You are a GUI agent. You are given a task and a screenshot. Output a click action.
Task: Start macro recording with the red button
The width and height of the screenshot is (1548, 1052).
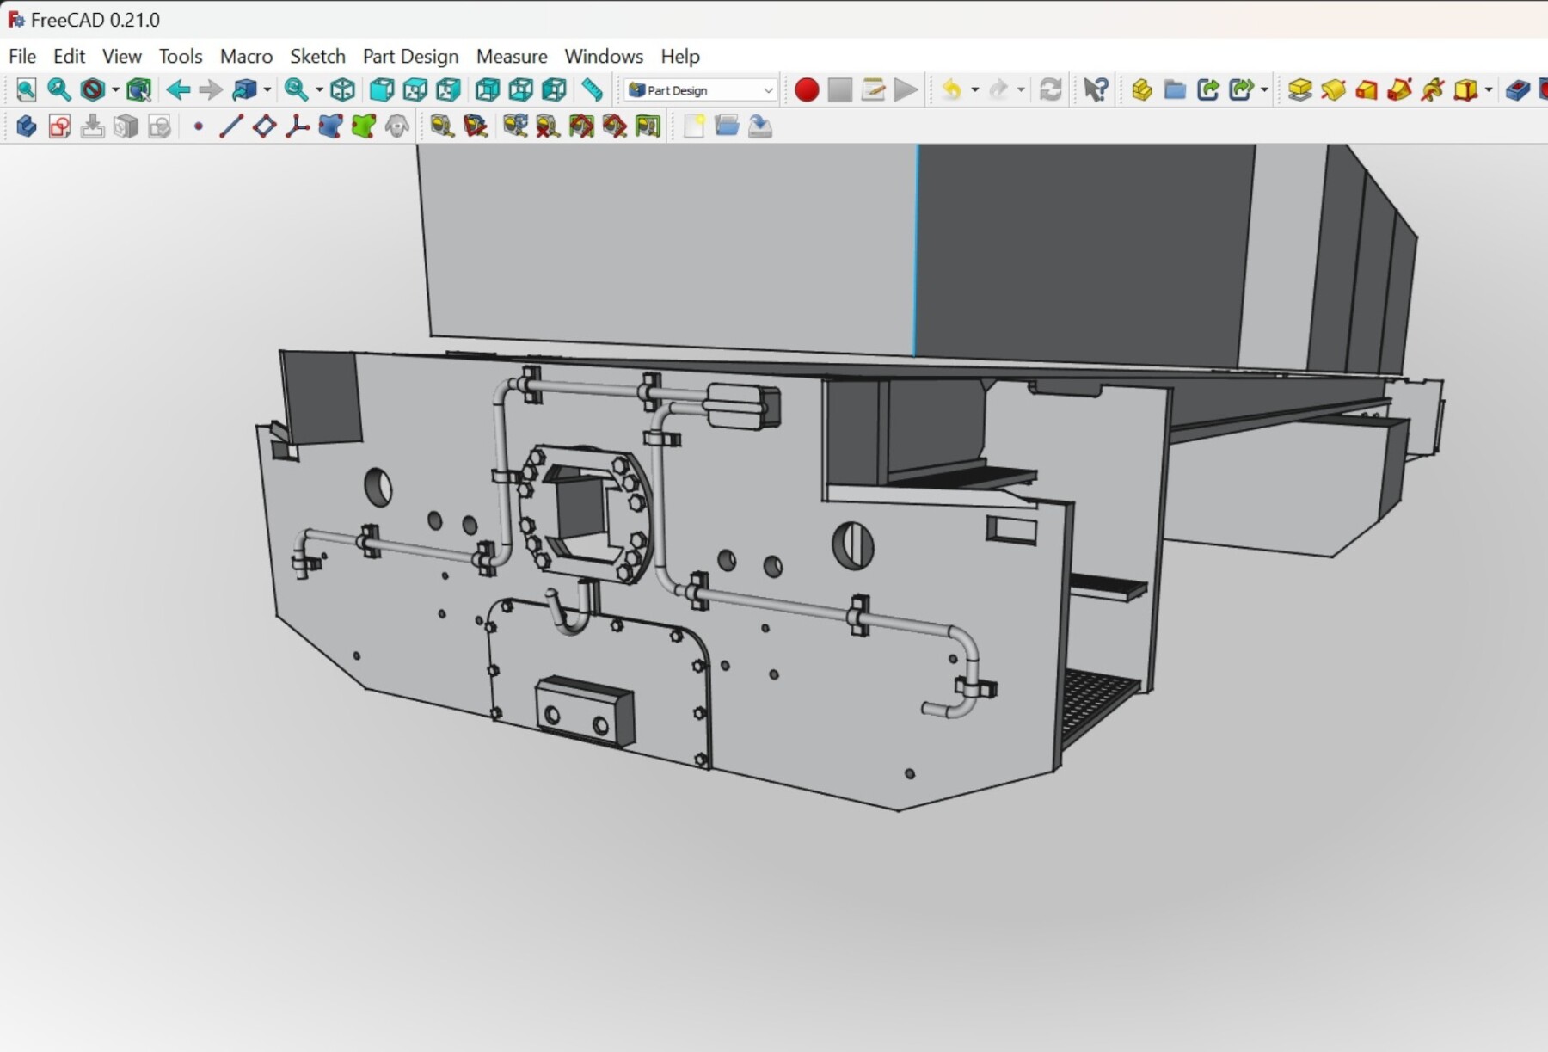807,89
